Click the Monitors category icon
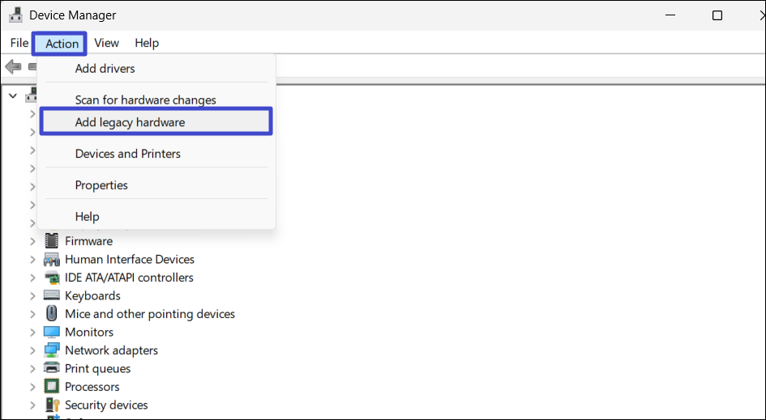 52,333
